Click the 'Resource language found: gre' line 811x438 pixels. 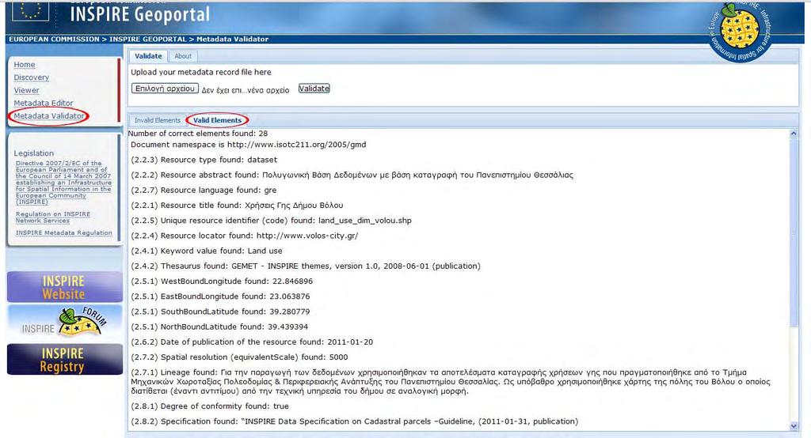(x=204, y=190)
